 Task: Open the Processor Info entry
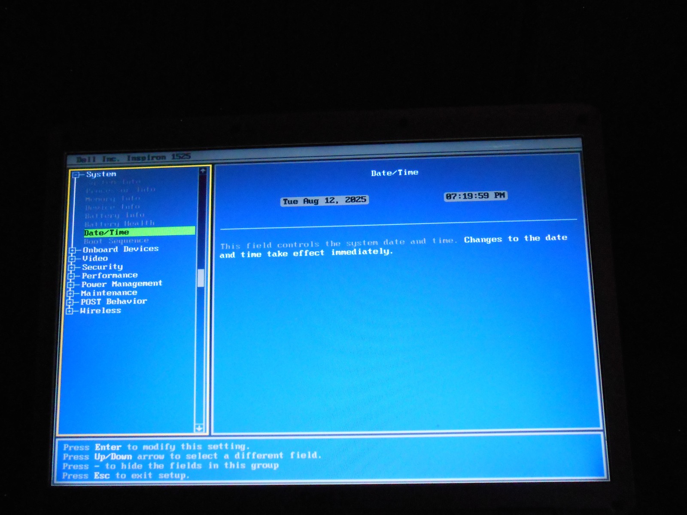tap(120, 190)
